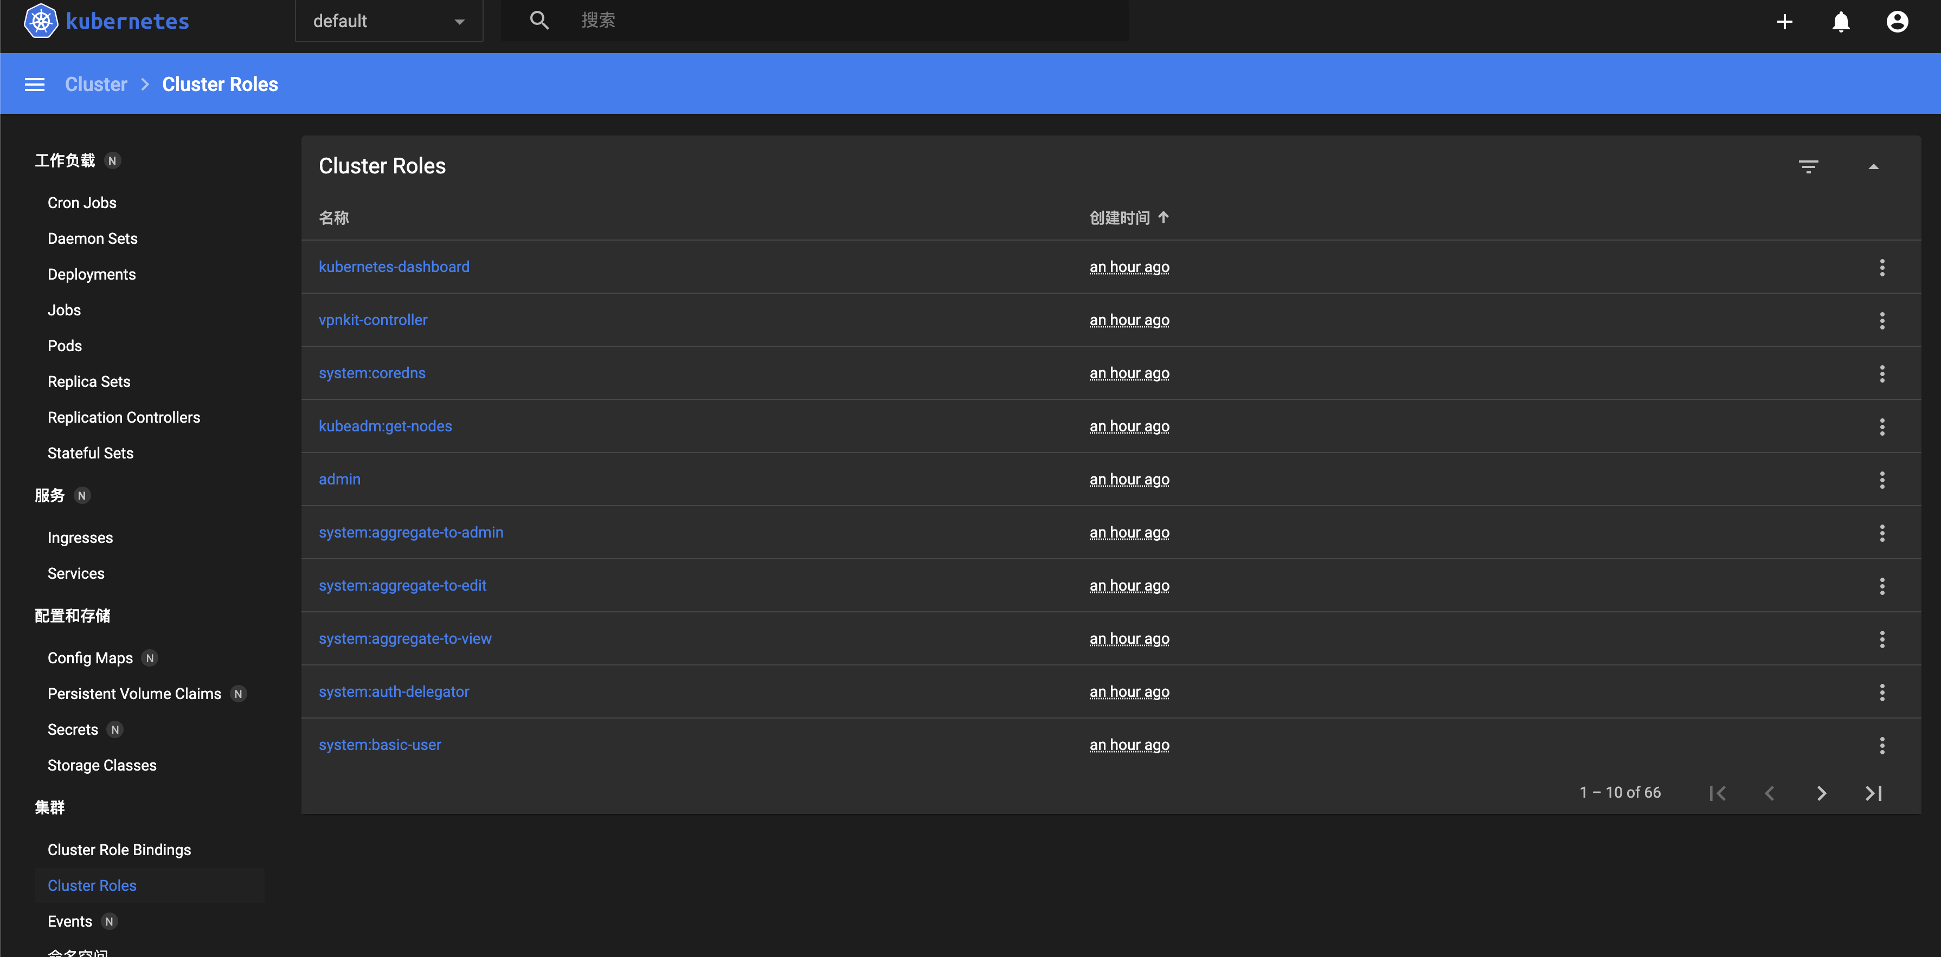
Task: Open the system:aggregate-to-admin role
Action: [x=412, y=532]
